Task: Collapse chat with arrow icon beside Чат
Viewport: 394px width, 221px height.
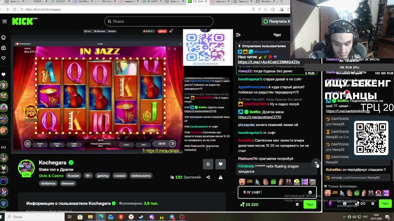Action: [238, 35]
